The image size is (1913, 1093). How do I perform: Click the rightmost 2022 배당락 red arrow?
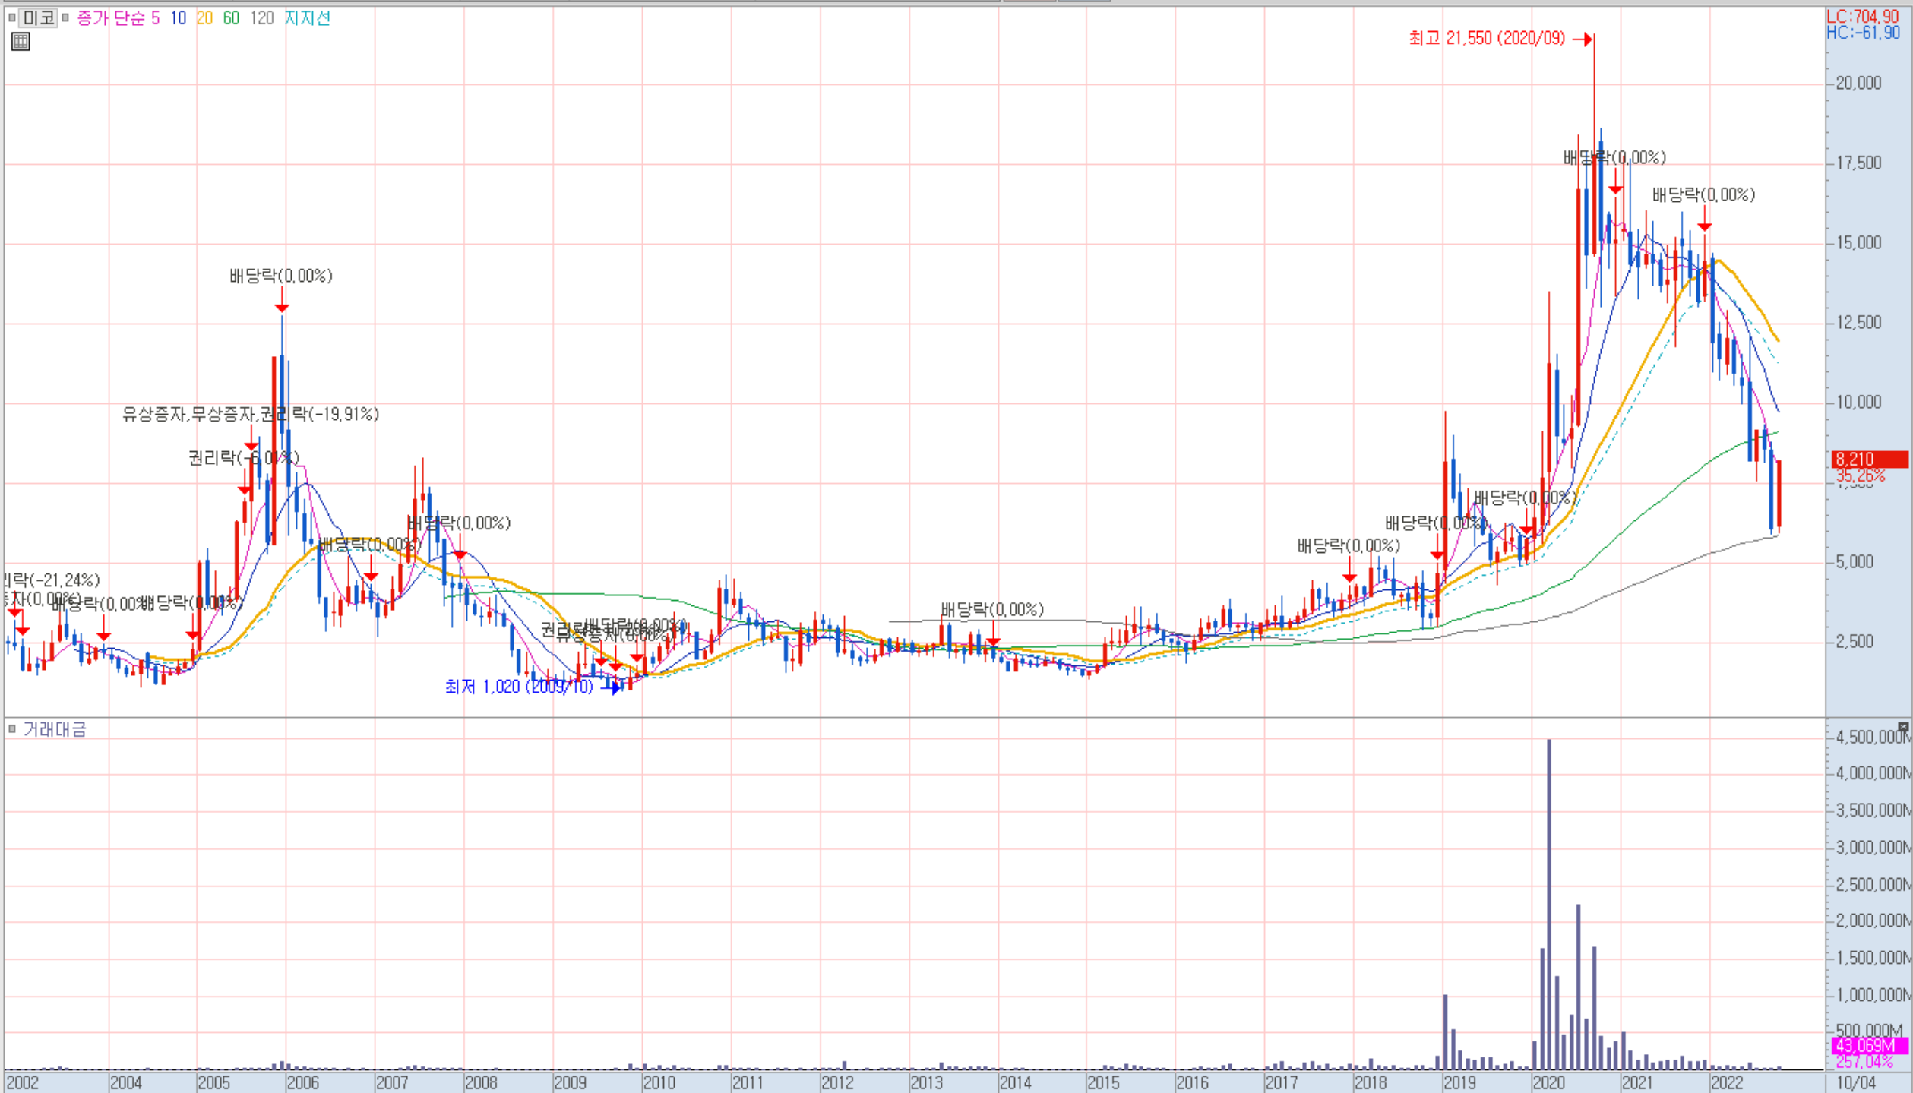[1705, 226]
